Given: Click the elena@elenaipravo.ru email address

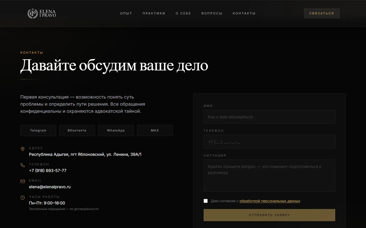Looking at the screenshot, I should click(50, 187).
